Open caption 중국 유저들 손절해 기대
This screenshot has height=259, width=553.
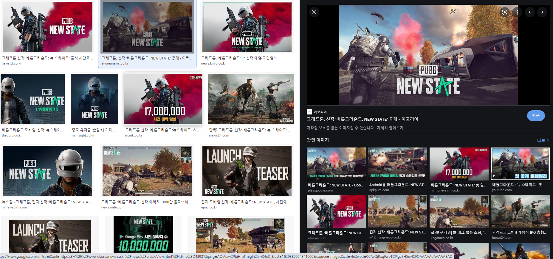pos(93,130)
